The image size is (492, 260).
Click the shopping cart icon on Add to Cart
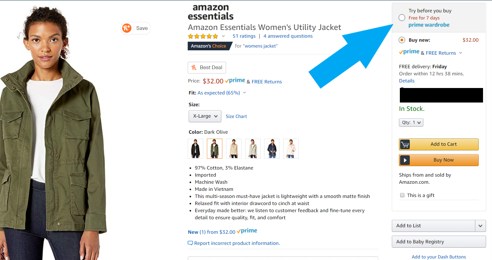point(405,144)
